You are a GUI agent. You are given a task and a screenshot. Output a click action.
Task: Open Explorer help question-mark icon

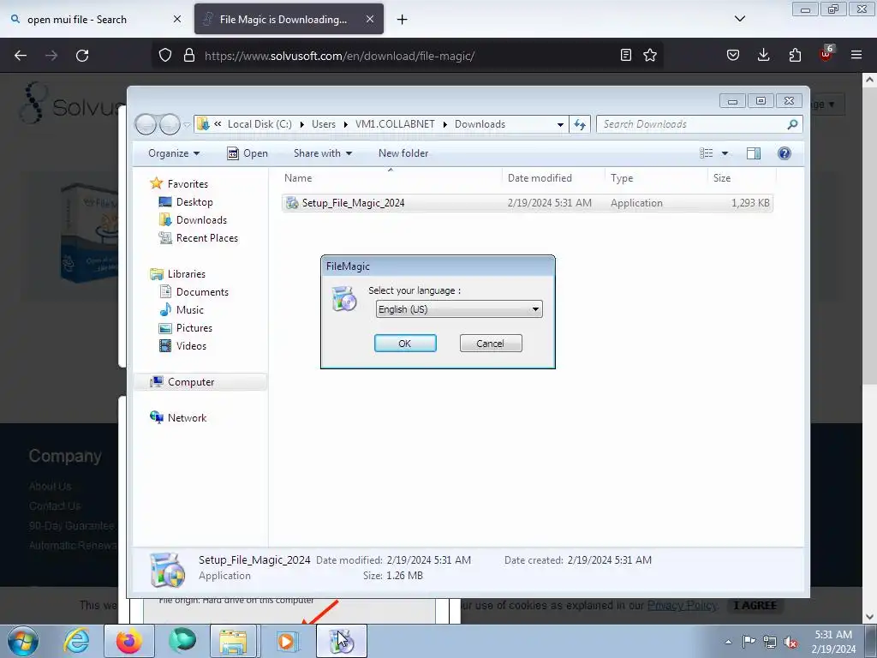click(785, 153)
